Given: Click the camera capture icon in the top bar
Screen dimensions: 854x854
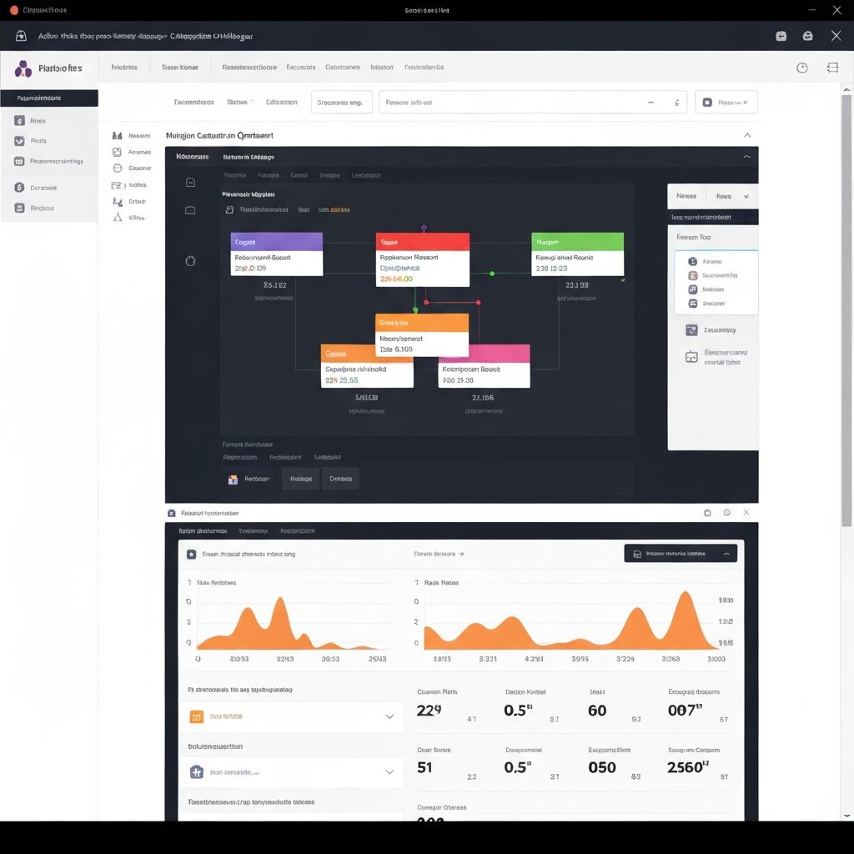Looking at the screenshot, I should click(781, 36).
